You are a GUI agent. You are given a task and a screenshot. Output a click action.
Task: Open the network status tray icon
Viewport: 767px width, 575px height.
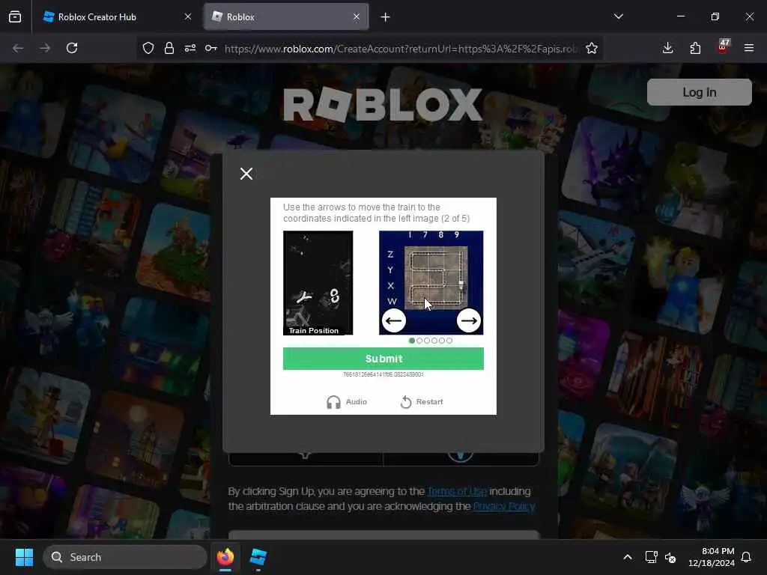click(x=651, y=557)
